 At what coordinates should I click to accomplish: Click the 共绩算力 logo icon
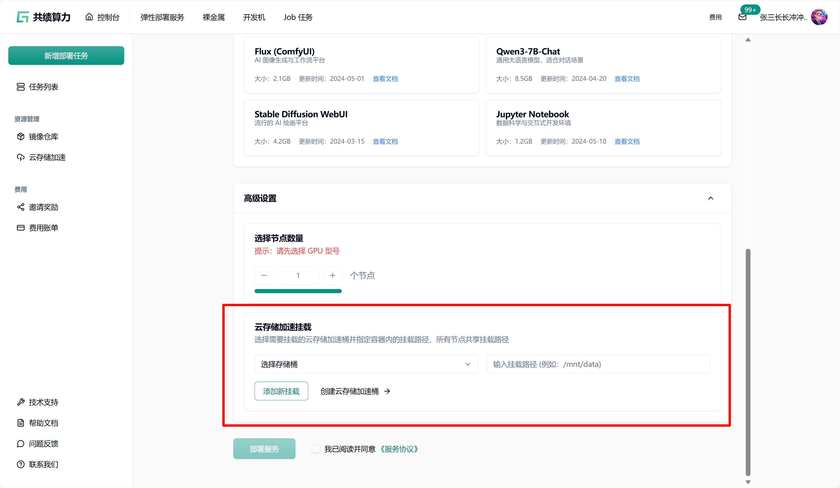tap(23, 17)
